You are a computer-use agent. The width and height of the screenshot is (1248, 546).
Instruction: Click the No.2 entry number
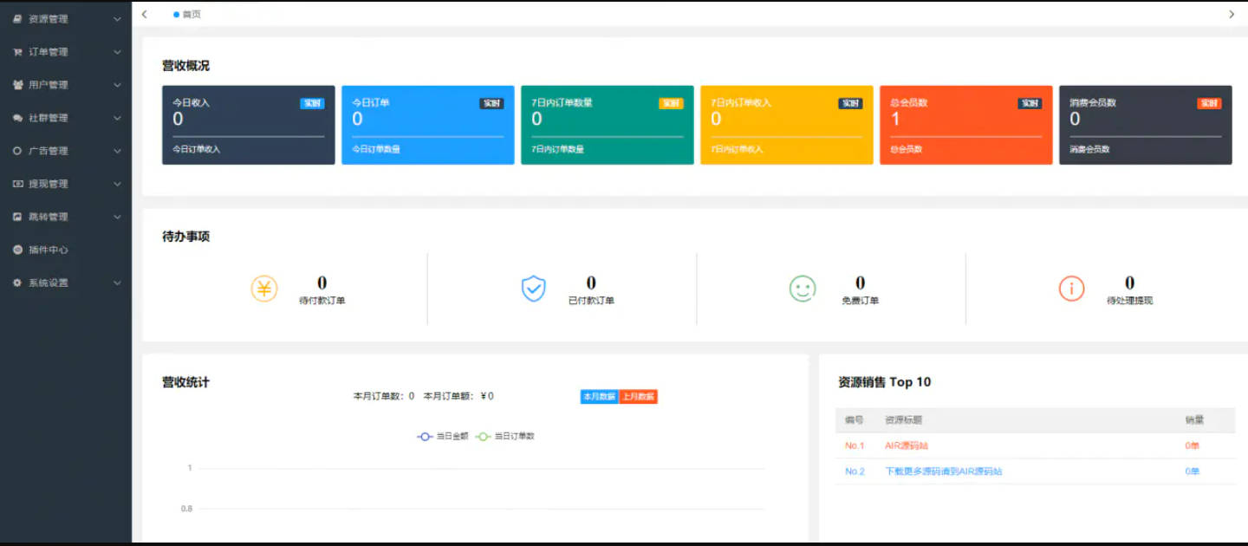855,471
